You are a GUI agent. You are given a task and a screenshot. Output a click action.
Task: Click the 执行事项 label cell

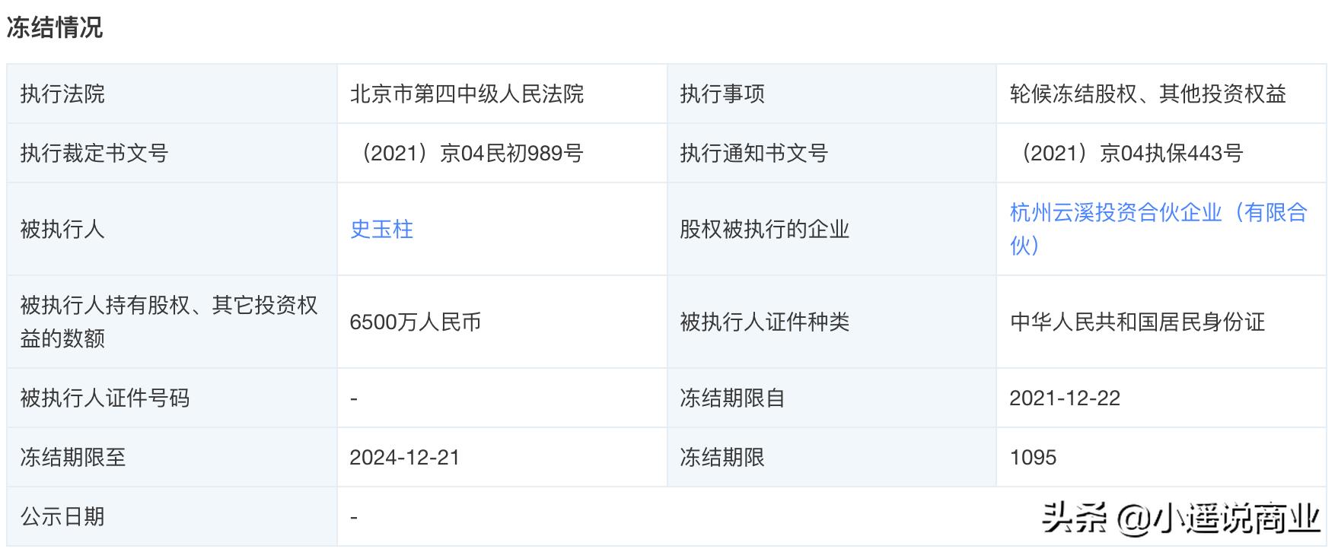click(722, 94)
